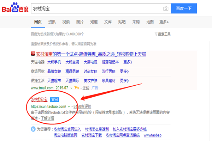The width and height of the screenshot is (212, 141).
Task: Open the 品牌女装 link
Action: coord(54,71)
